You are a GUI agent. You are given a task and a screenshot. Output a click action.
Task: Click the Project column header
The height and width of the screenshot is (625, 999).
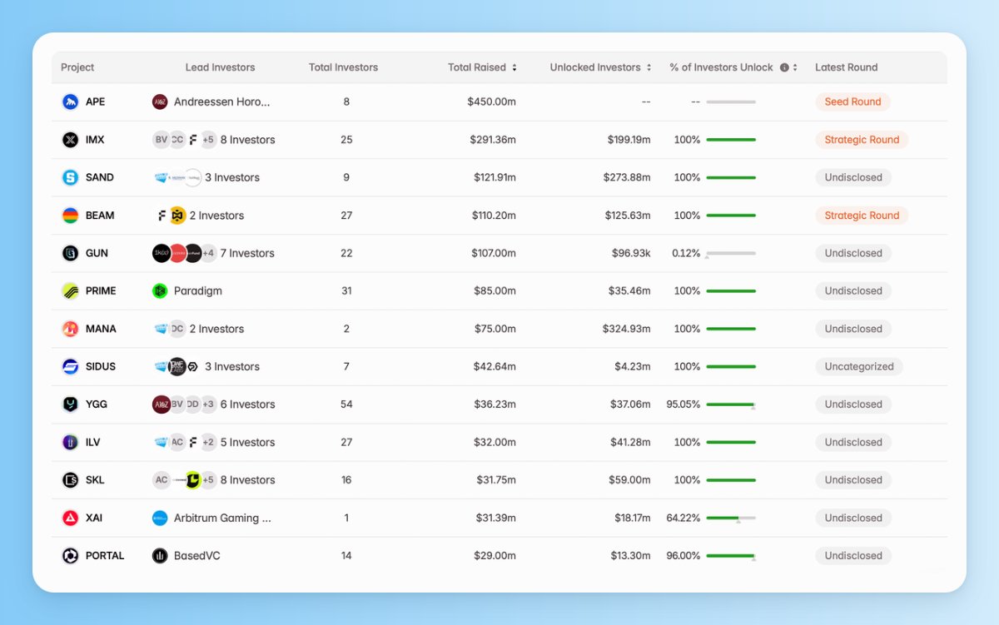click(77, 67)
